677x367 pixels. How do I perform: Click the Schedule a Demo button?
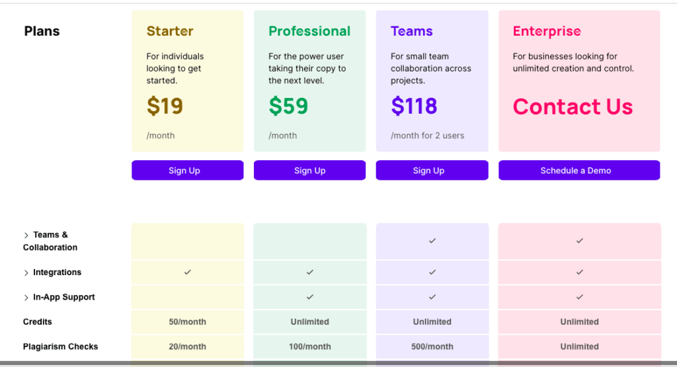point(579,170)
